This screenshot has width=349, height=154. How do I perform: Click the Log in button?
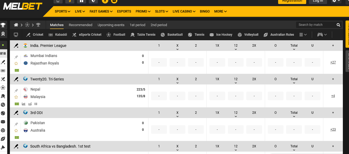[x=318, y=1]
